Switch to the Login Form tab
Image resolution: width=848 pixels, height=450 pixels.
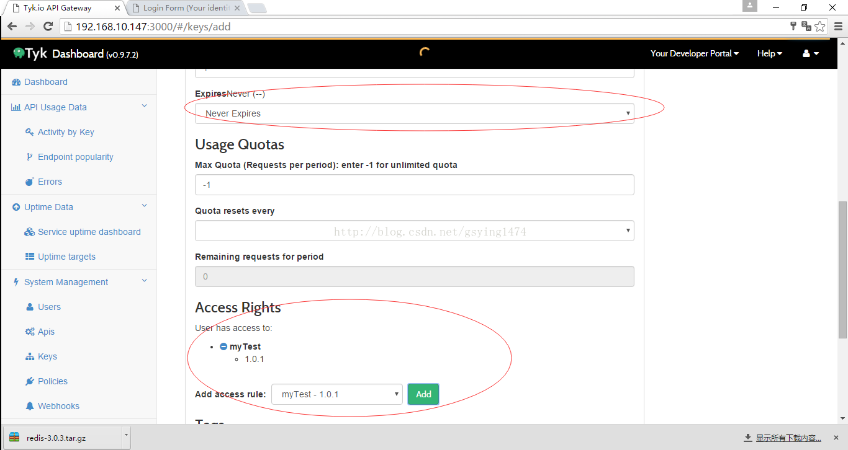click(x=186, y=8)
